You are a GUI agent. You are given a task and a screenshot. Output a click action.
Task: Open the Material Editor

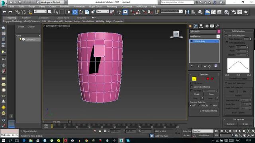click(226, 12)
